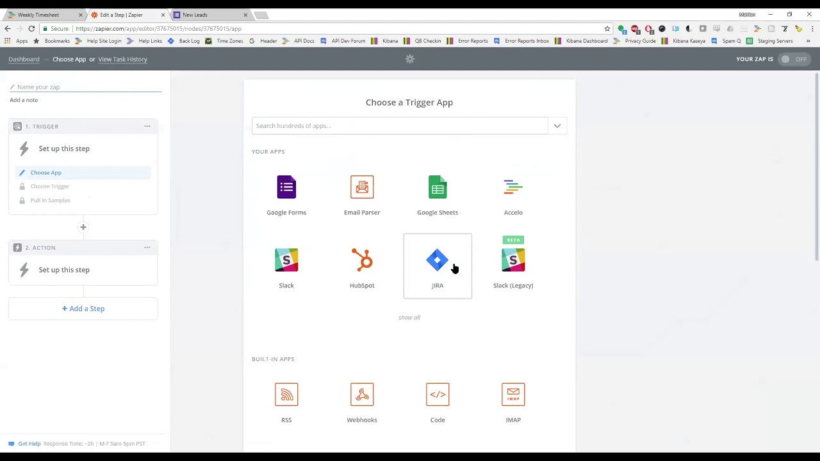
Task: Choose HubSpot as trigger app
Action: point(362,260)
